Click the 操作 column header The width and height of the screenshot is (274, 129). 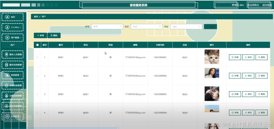coord(248,45)
